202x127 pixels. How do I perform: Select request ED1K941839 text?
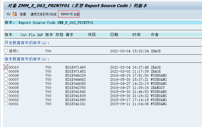pos(75,96)
